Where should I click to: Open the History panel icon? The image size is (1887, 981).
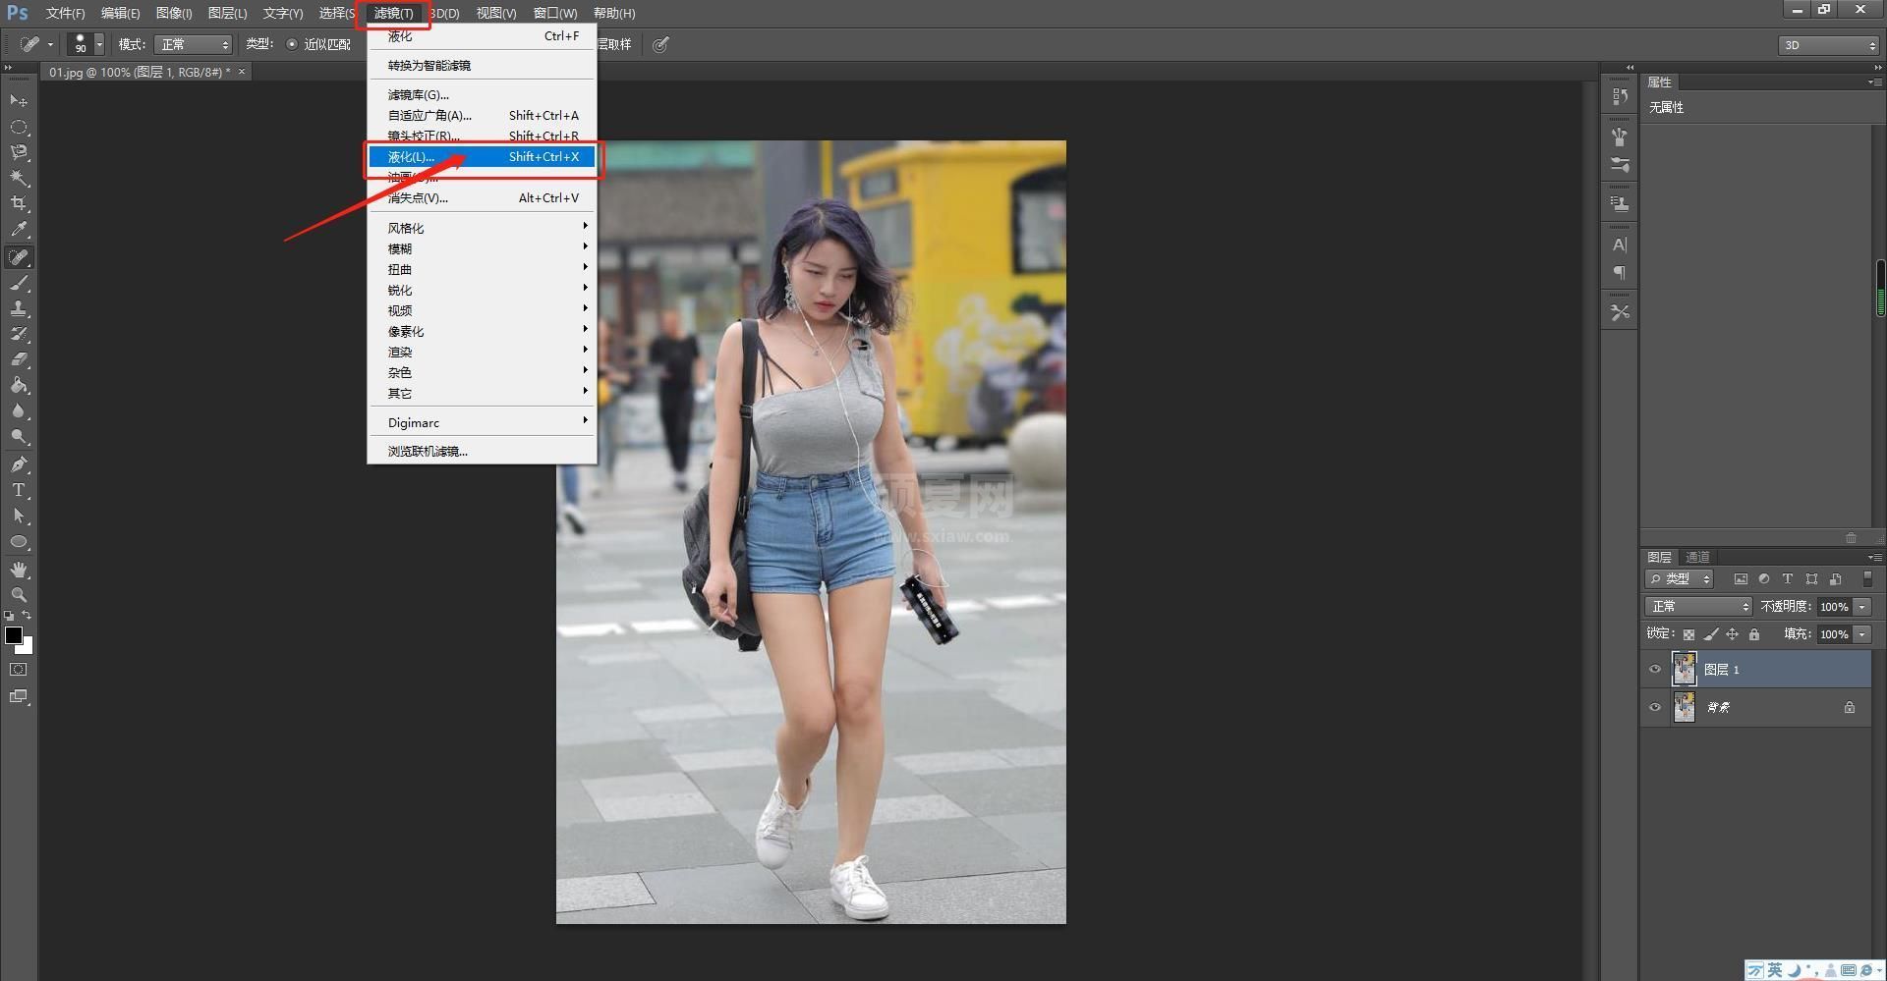(x=1620, y=96)
